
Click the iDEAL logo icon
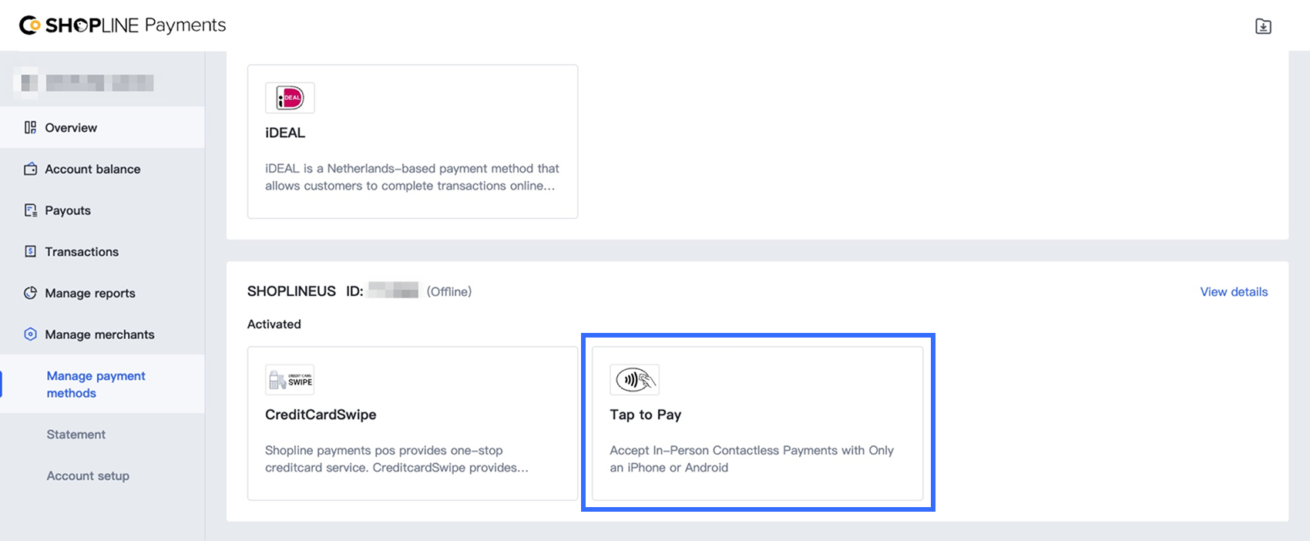[290, 98]
